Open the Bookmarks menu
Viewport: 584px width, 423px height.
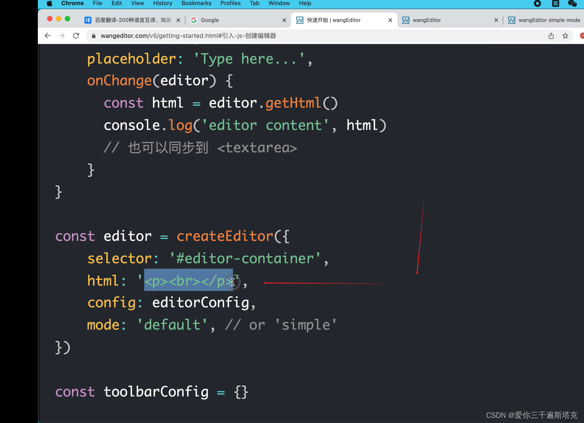[x=196, y=4]
